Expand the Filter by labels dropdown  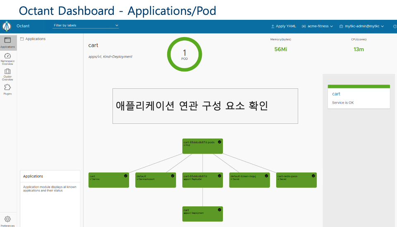click(x=86, y=25)
